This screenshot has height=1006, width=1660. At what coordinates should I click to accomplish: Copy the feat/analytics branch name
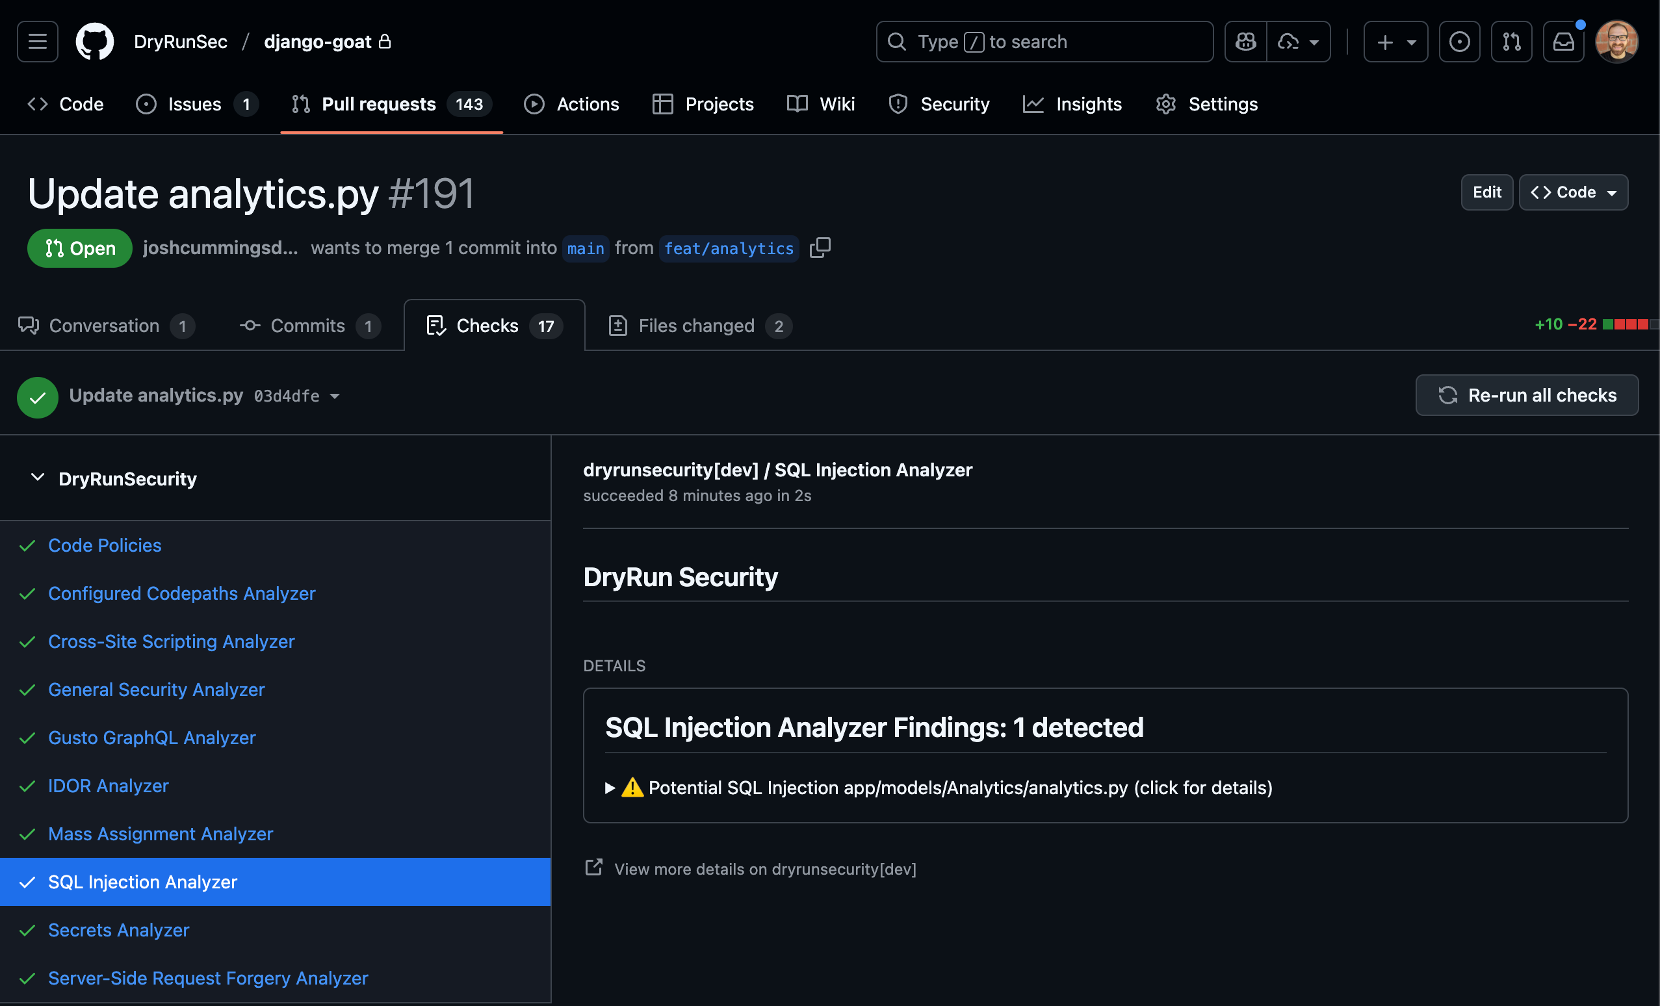click(x=820, y=248)
